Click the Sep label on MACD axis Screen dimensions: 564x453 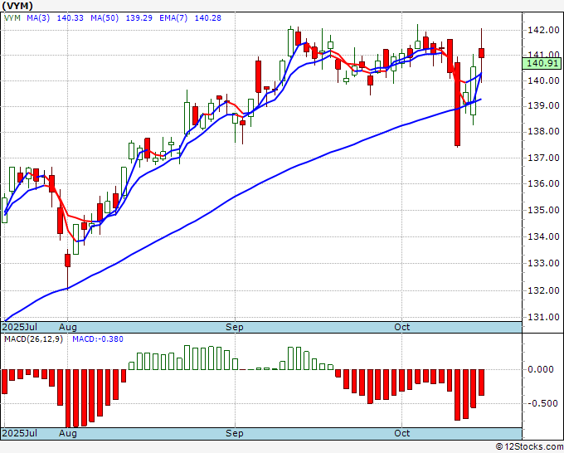click(235, 433)
